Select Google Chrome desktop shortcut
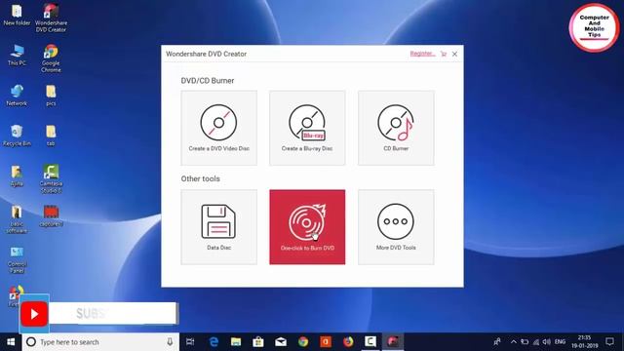 click(x=51, y=58)
